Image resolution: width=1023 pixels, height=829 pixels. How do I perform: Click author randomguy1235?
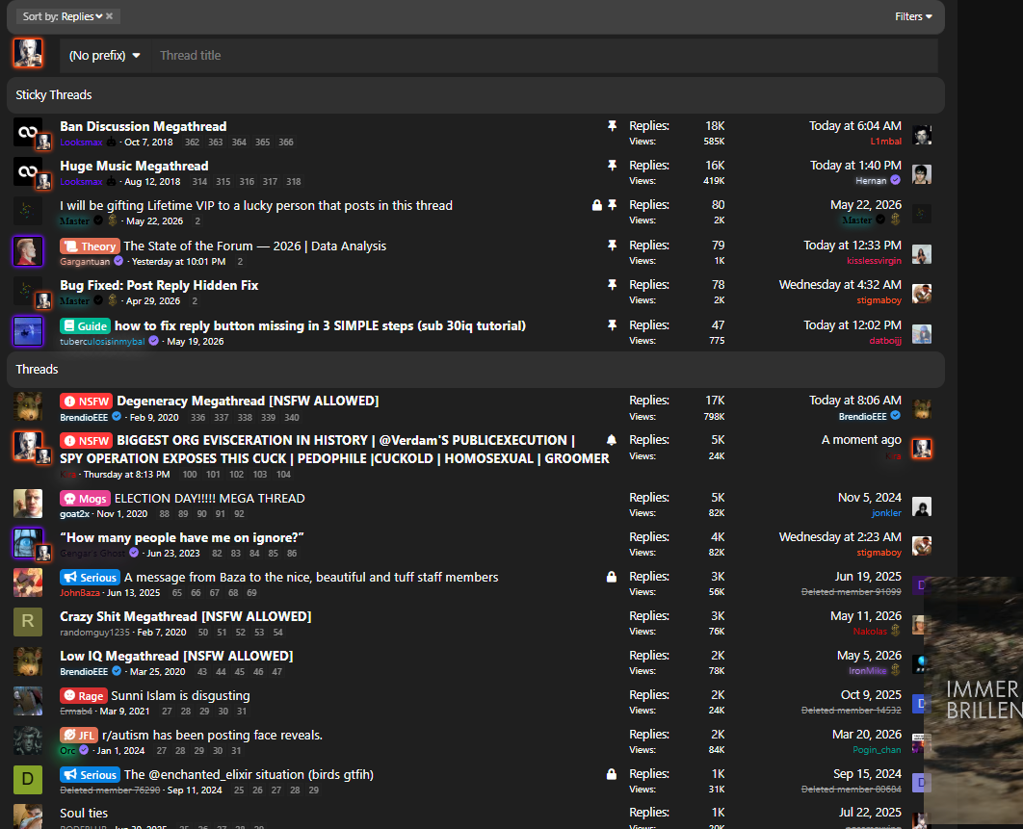coord(94,633)
